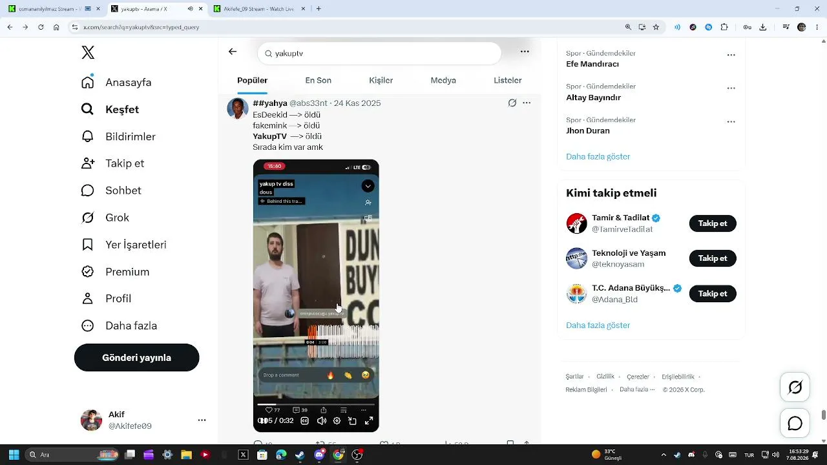Mute the video sound
The height and width of the screenshot is (465, 827).
[321, 421]
